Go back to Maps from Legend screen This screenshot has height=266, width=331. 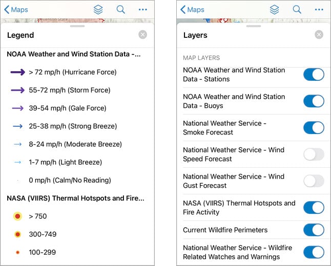tap(16, 9)
